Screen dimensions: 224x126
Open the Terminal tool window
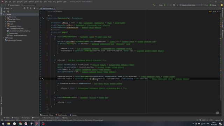(36, 118)
